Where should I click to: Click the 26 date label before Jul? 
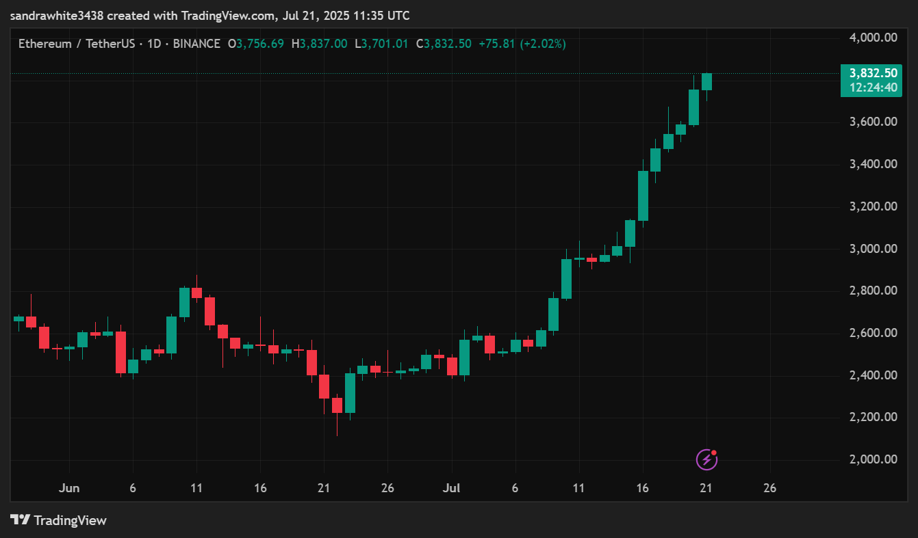tap(387, 488)
